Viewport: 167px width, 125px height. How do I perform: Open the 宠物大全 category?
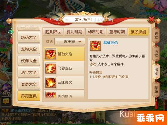point(29,49)
